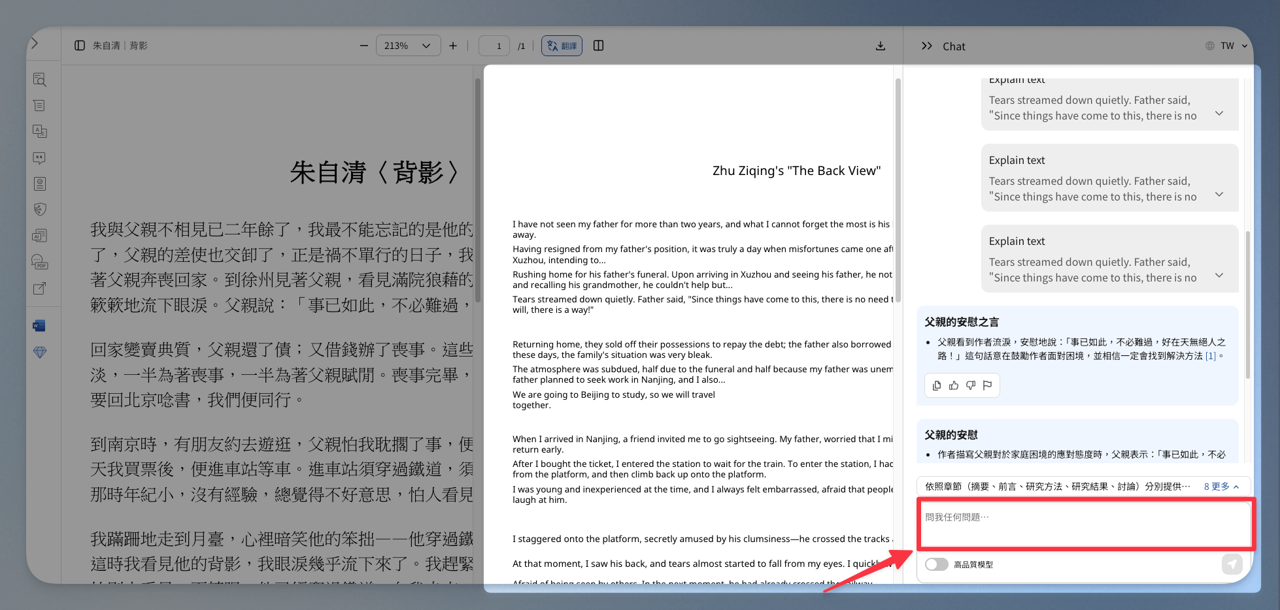Enable the 高品質模型 toggle
Screen dimensions: 1280x610
coord(937,564)
